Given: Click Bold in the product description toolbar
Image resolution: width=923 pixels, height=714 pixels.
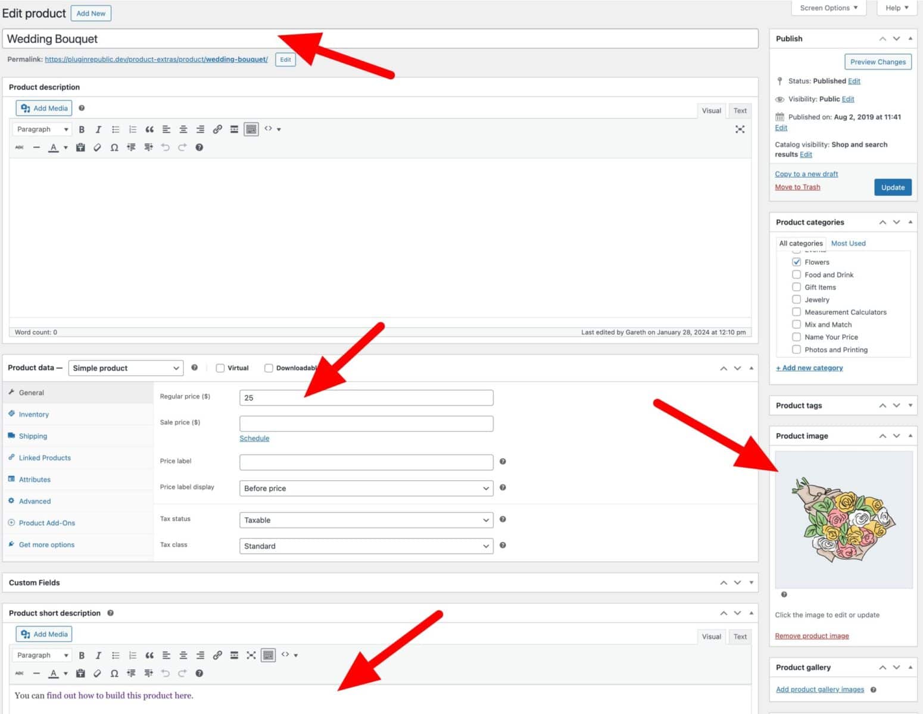Looking at the screenshot, I should coord(82,129).
